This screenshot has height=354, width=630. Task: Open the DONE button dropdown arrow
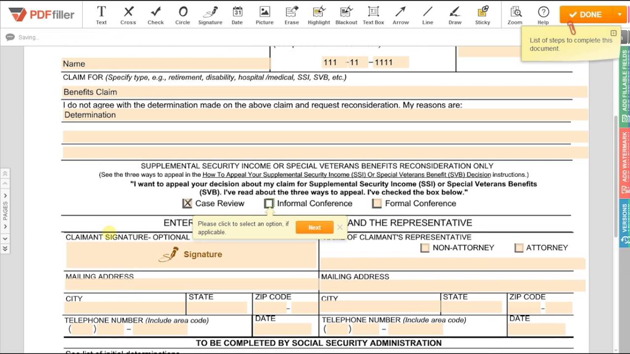[x=620, y=15]
